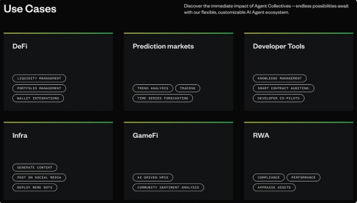Screen dimensions: 357x203
Task: Select the Portfolio Management pill
Action: pyautogui.click(x=39, y=88)
